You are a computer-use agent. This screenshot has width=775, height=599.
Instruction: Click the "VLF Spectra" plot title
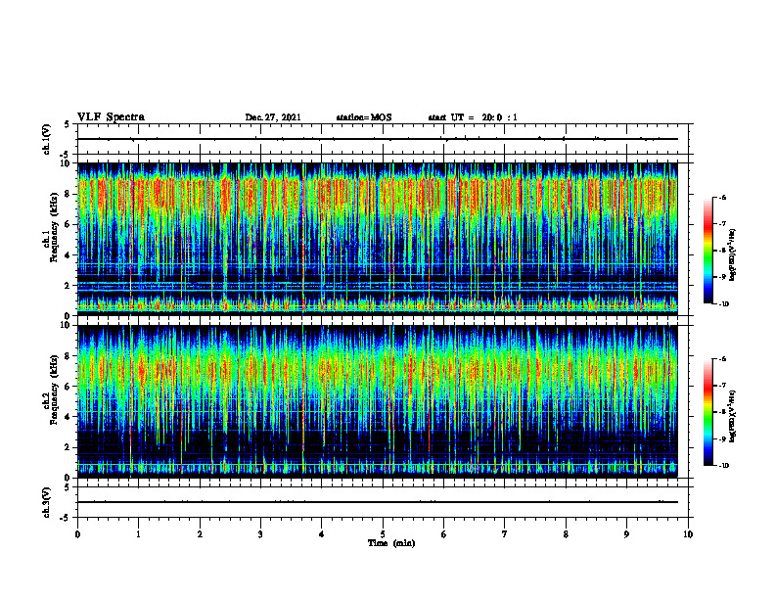[111, 117]
